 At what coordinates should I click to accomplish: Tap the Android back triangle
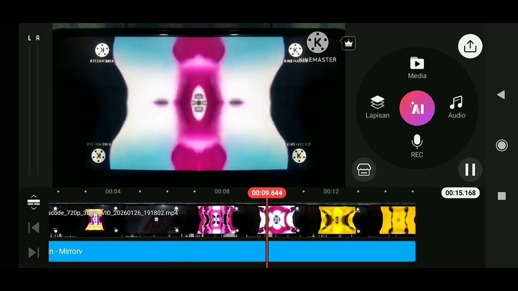(x=501, y=95)
